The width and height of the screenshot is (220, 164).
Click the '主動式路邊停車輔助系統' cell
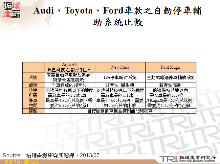point(171,77)
